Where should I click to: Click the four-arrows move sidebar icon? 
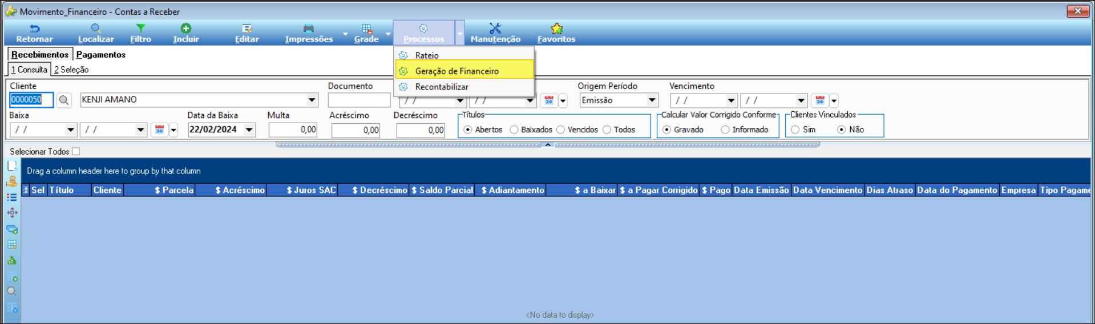[12, 213]
